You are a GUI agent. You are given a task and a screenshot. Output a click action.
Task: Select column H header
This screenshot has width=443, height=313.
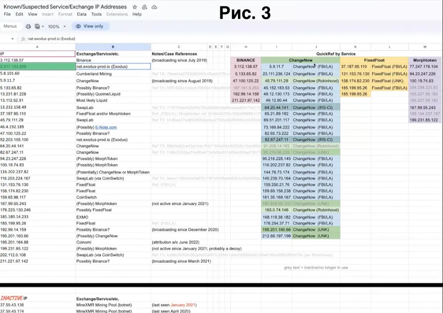pyautogui.click(x=246, y=47)
